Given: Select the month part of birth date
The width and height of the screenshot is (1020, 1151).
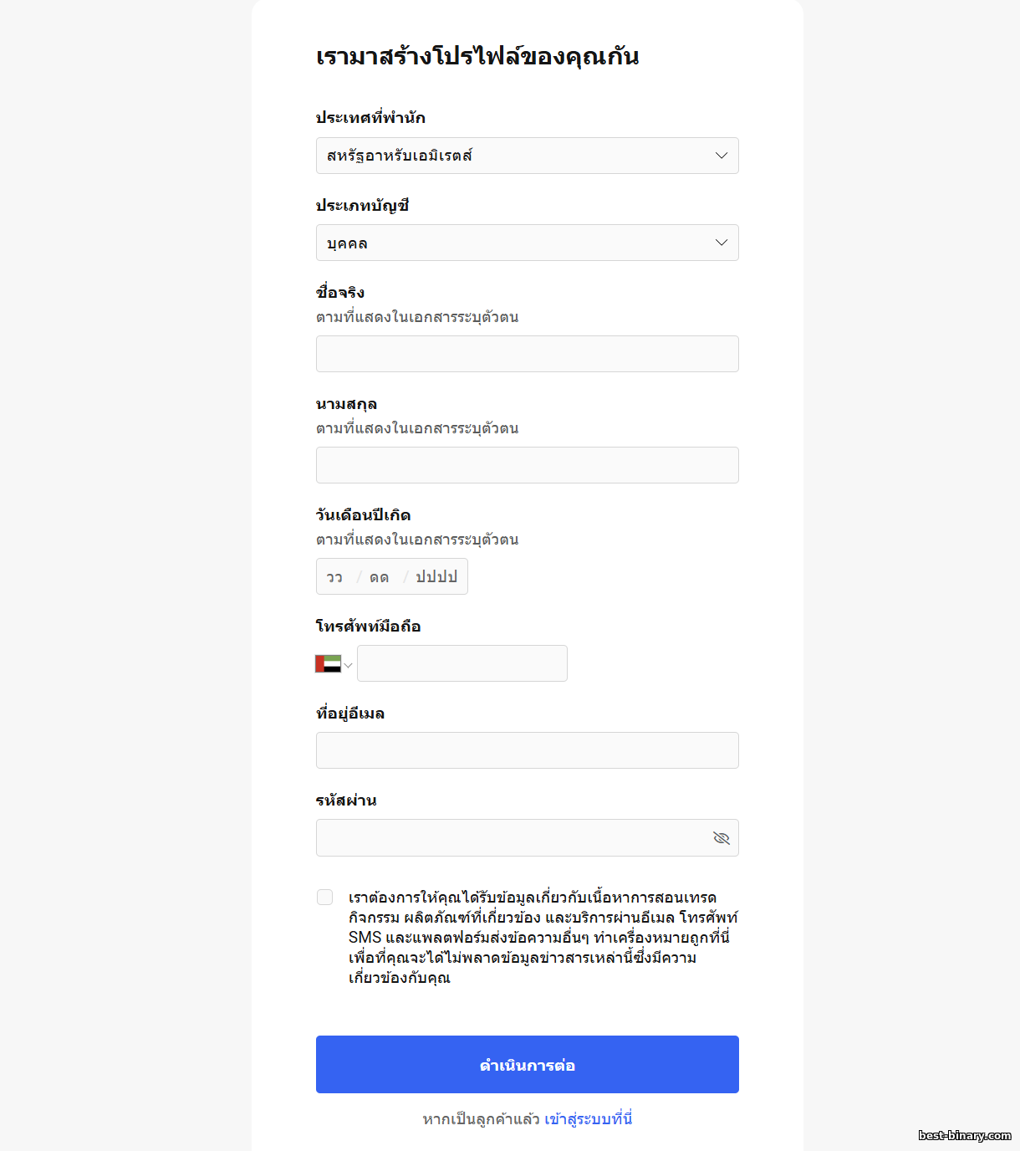Looking at the screenshot, I should coord(380,577).
